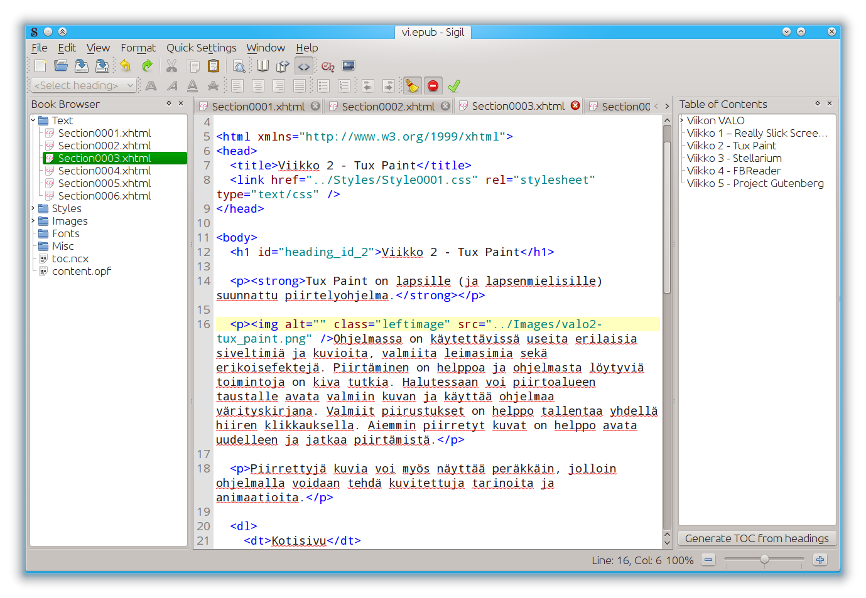Click the Sigil app icon in titlebar

(34, 32)
